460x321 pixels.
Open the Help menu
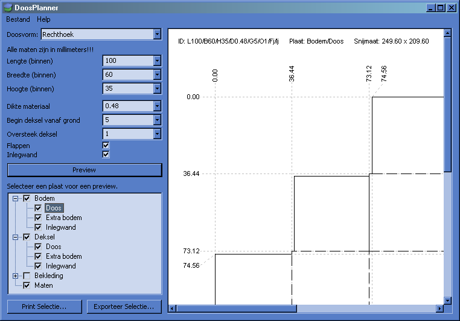(43, 19)
